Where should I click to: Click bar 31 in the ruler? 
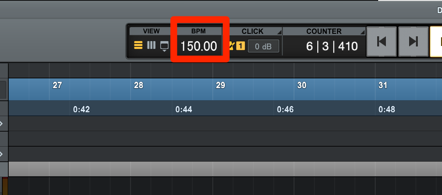tap(383, 85)
